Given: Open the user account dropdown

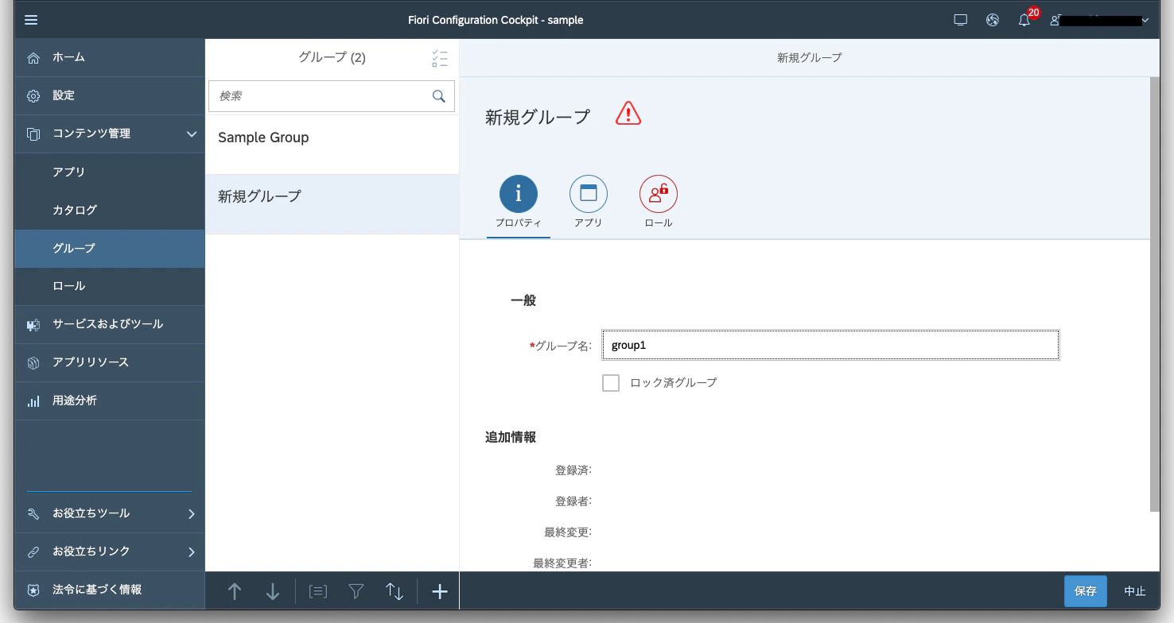Looking at the screenshot, I should pos(1100,20).
